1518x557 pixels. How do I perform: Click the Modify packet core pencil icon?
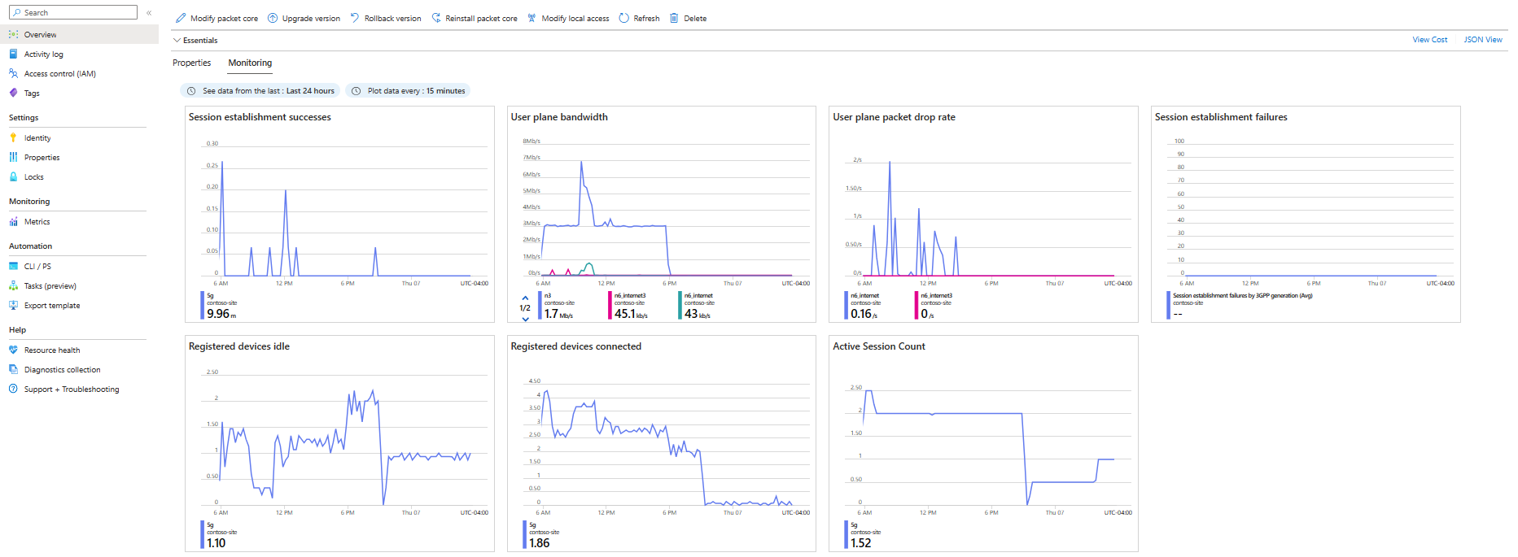(181, 18)
